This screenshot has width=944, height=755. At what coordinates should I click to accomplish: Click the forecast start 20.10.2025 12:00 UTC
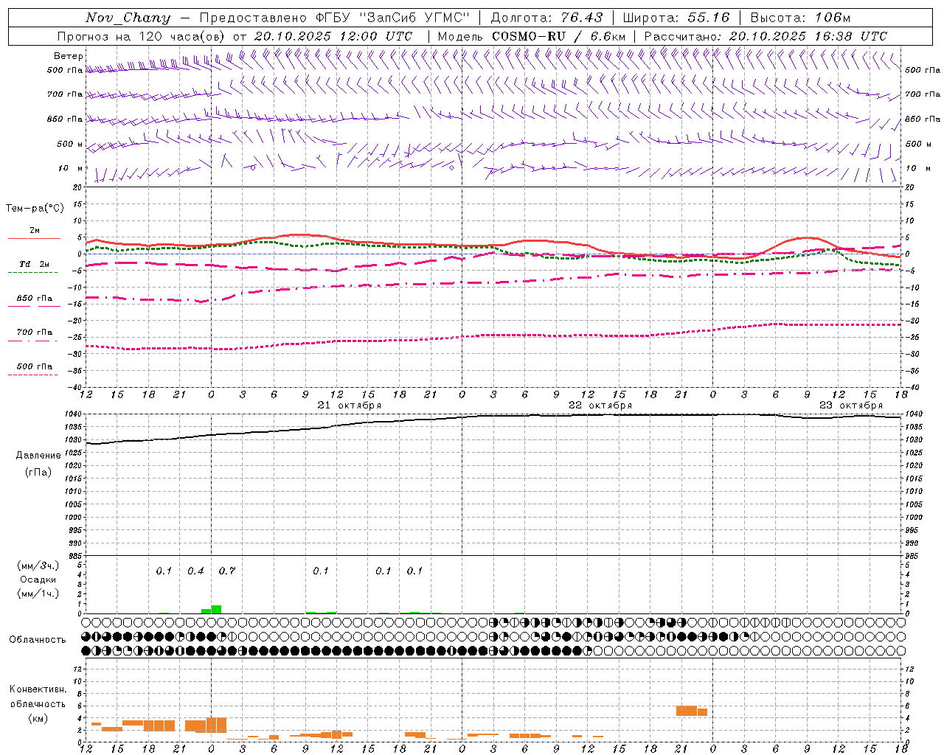(x=333, y=36)
